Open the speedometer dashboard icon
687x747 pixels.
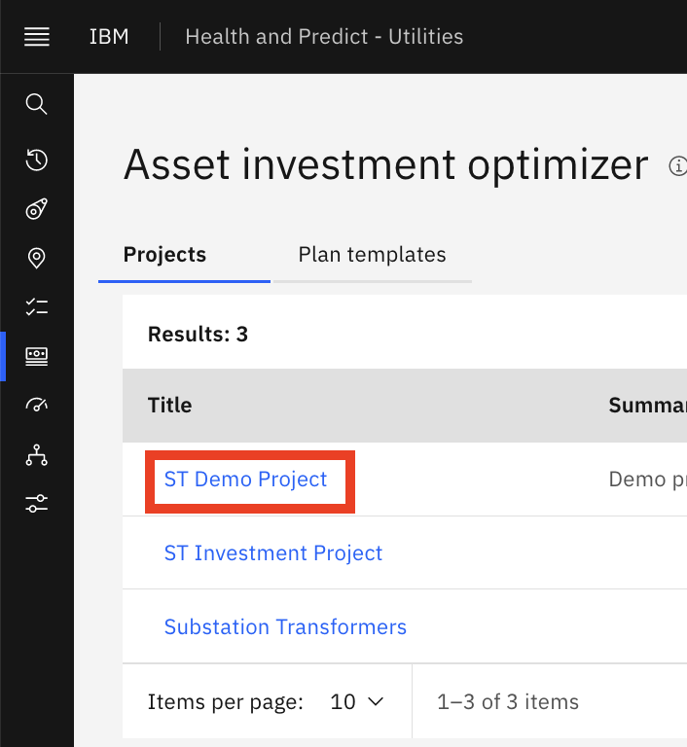coord(37,405)
